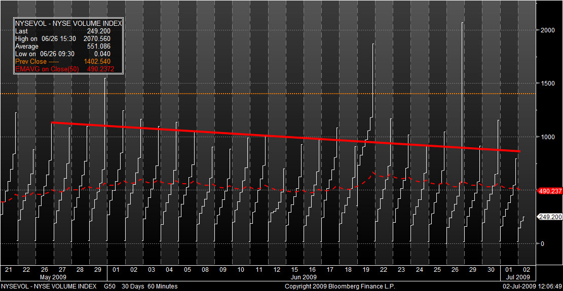Click the 02 date label above Jul 2009
The image size is (563, 291).
click(x=527, y=269)
